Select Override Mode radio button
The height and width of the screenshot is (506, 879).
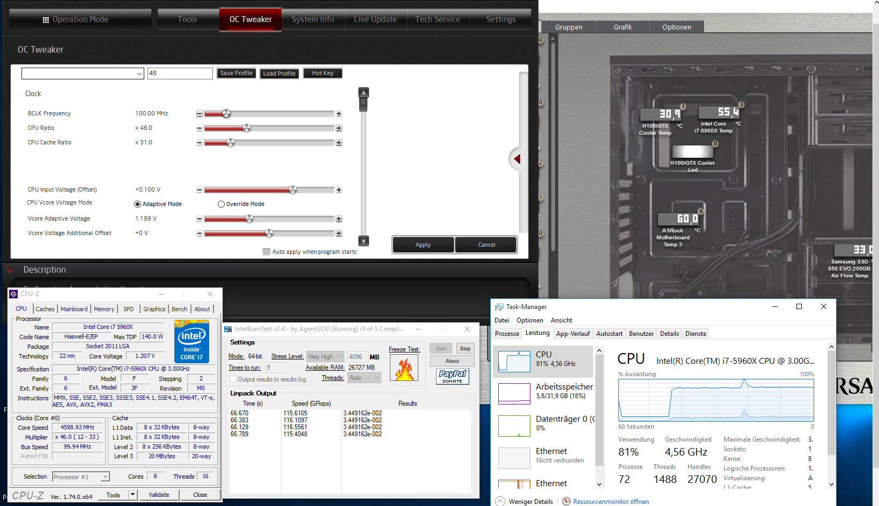point(221,204)
